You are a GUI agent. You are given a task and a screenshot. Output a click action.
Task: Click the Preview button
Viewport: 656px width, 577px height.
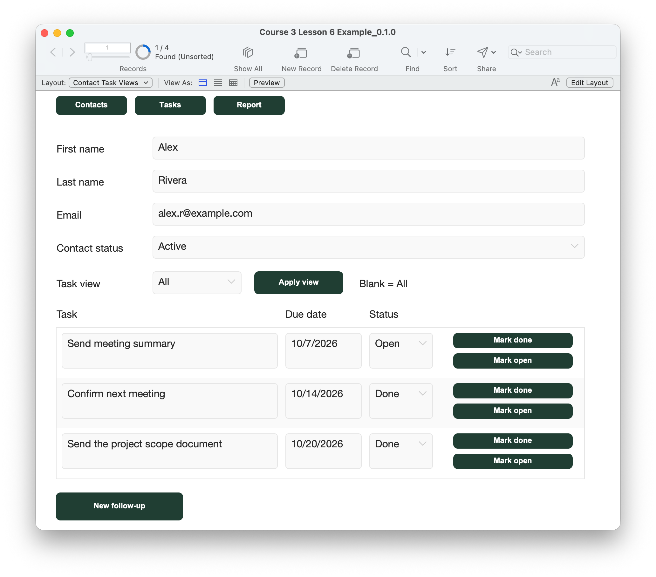(x=267, y=83)
